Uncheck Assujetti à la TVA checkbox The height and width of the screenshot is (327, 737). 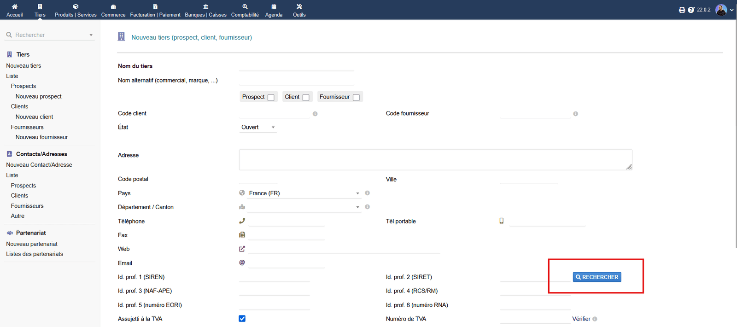[x=242, y=319]
